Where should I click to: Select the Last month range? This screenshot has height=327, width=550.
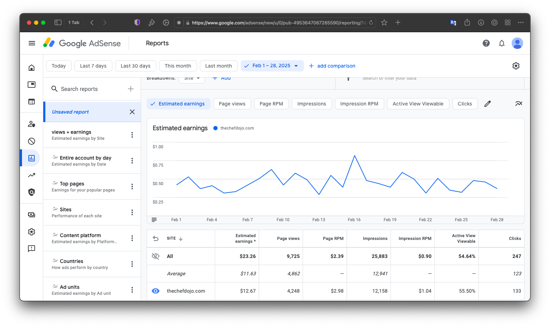click(x=219, y=66)
